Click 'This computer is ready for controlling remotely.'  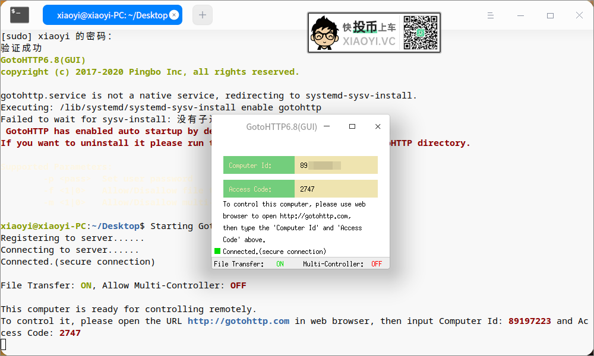pos(128,310)
